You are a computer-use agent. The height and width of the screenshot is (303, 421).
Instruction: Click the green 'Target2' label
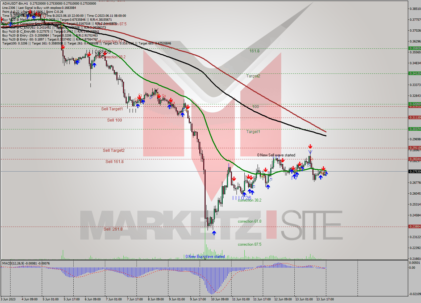point(253,76)
